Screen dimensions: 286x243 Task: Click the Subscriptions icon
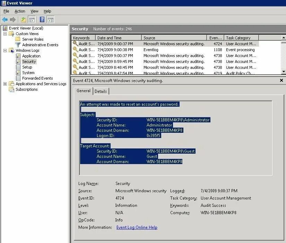(x=11, y=89)
